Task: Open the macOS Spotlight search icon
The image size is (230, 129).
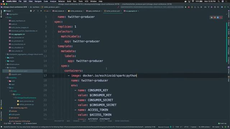Action: 219,1
